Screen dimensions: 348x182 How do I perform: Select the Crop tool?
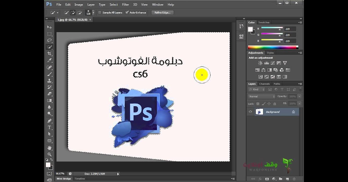50,54
